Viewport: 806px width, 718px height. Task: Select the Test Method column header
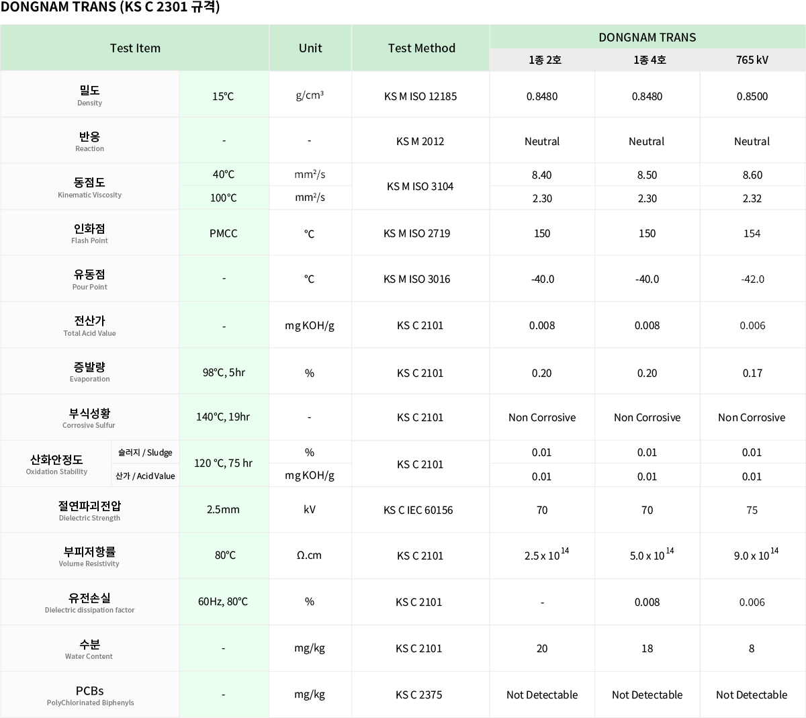421,48
